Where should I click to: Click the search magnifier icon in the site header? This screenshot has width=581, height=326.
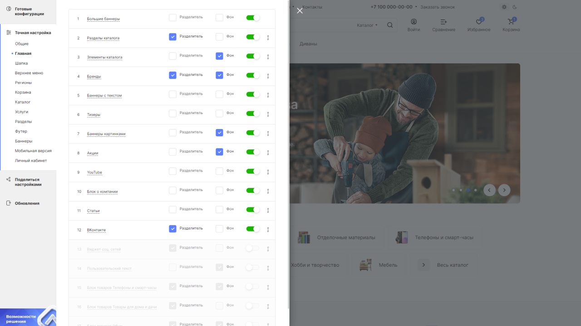point(390,25)
